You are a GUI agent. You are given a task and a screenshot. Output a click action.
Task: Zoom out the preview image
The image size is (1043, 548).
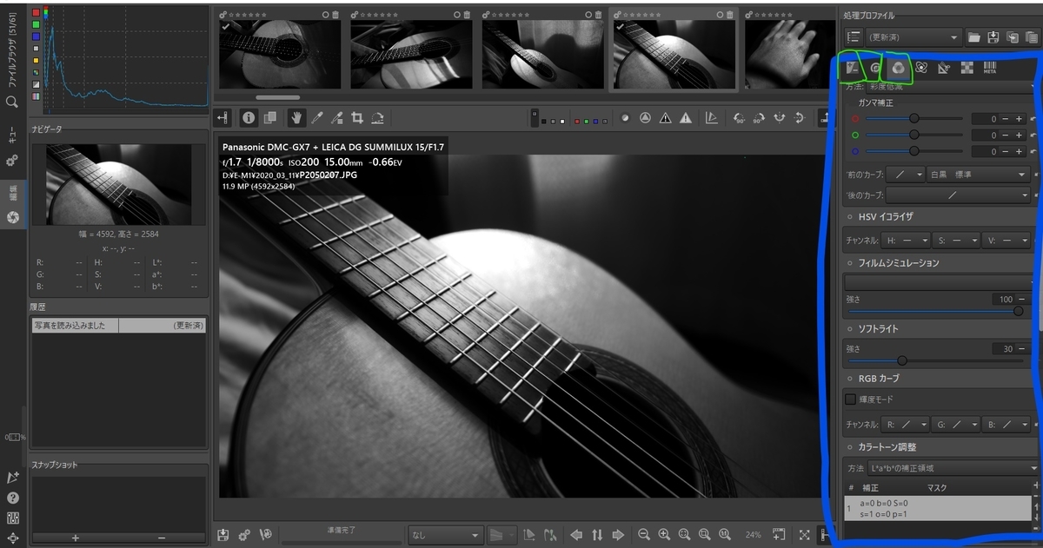pos(643,535)
